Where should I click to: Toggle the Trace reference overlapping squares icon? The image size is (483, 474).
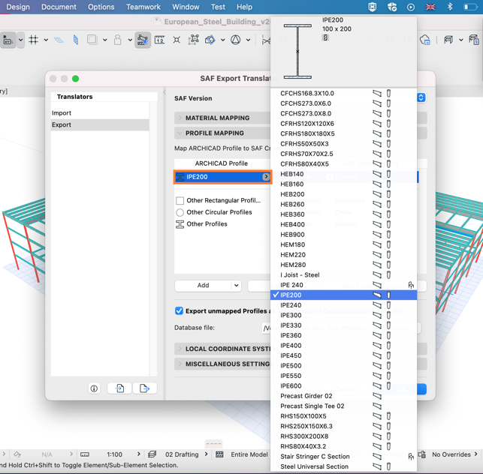point(92,40)
